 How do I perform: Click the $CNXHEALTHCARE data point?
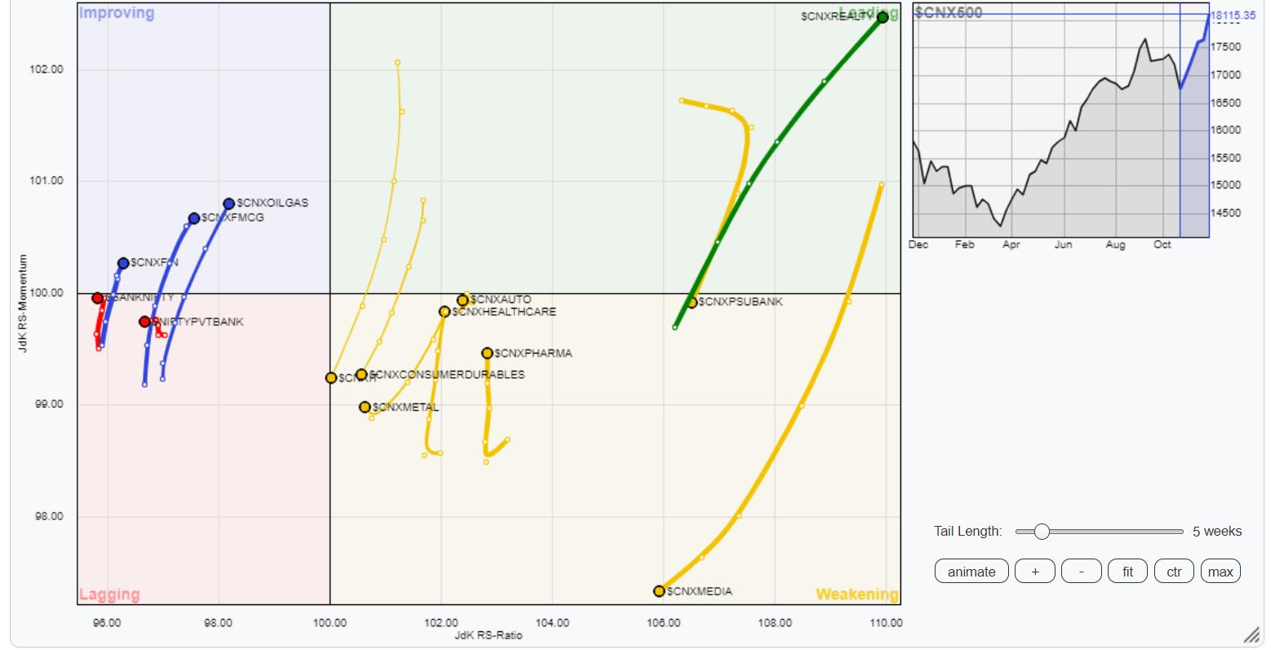point(445,312)
